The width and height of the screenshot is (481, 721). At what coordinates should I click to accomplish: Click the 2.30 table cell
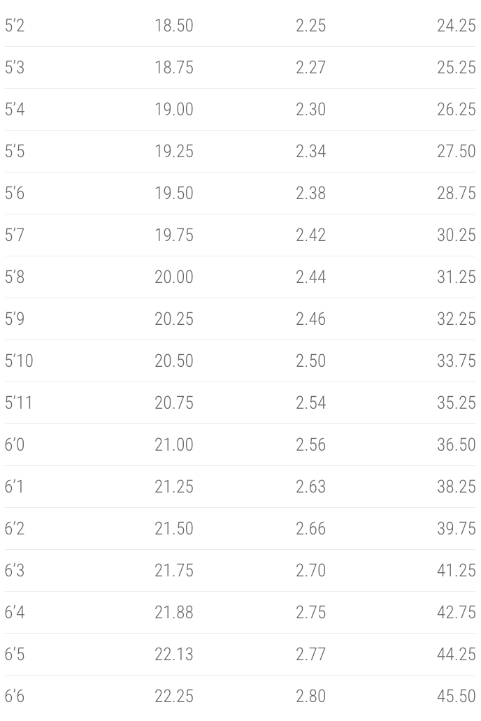tap(310, 110)
